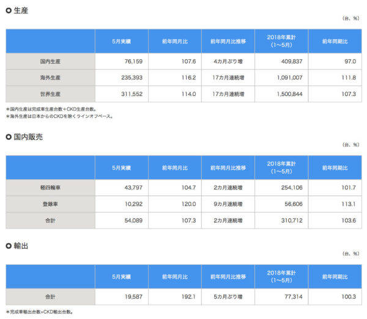The width and height of the screenshot is (367, 319).
Task: Select the 海外生産 row label
Action: 50,78
